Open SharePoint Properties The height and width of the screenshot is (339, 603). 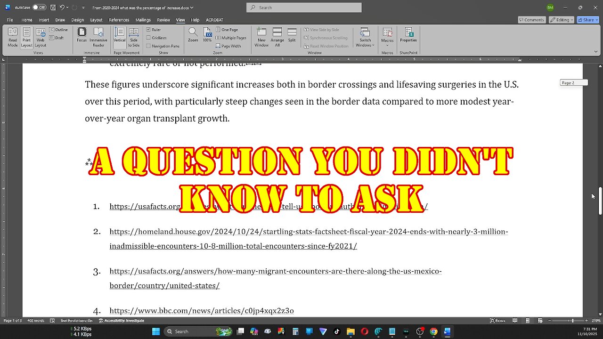click(x=408, y=35)
